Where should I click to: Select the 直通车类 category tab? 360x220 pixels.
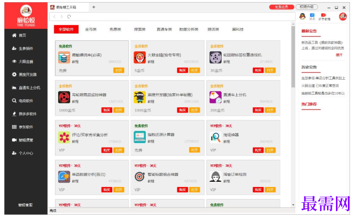coord(164,29)
